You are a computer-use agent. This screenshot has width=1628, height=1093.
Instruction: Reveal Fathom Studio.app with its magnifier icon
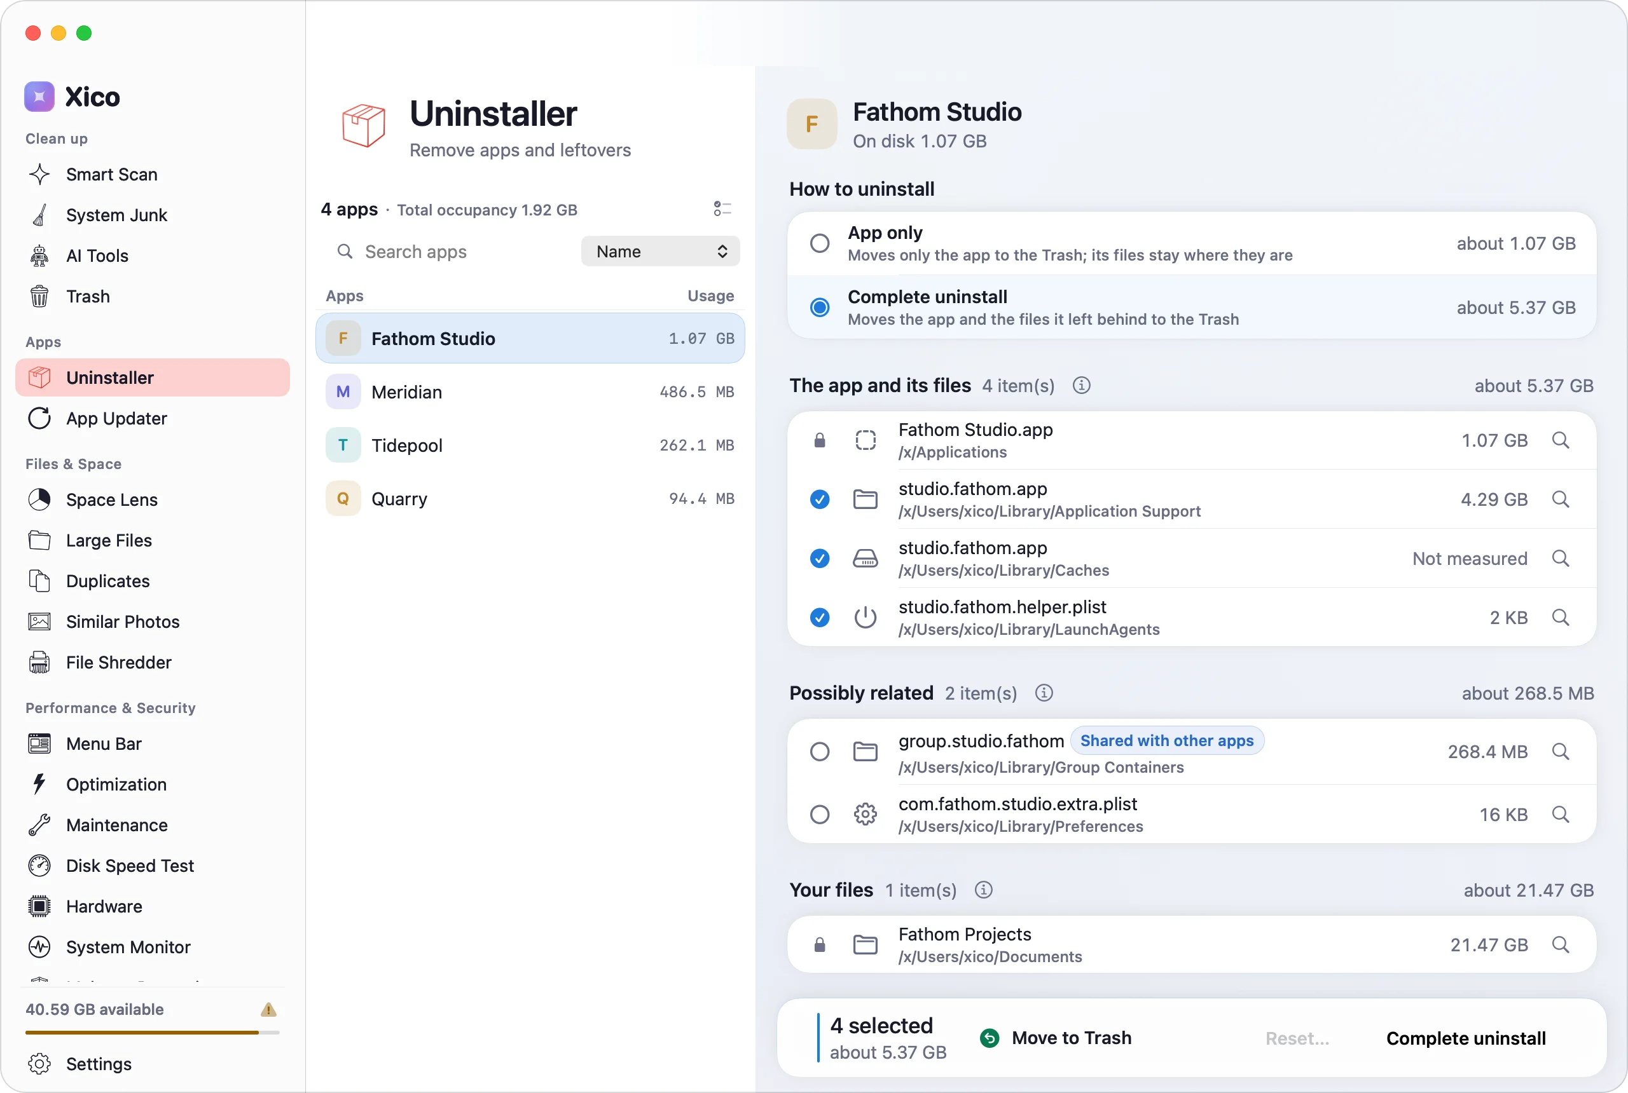(1560, 440)
